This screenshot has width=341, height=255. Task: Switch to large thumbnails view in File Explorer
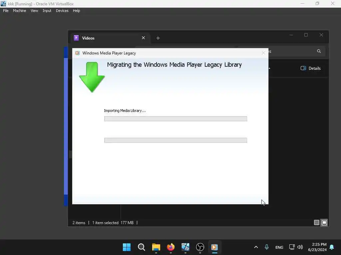324,222
